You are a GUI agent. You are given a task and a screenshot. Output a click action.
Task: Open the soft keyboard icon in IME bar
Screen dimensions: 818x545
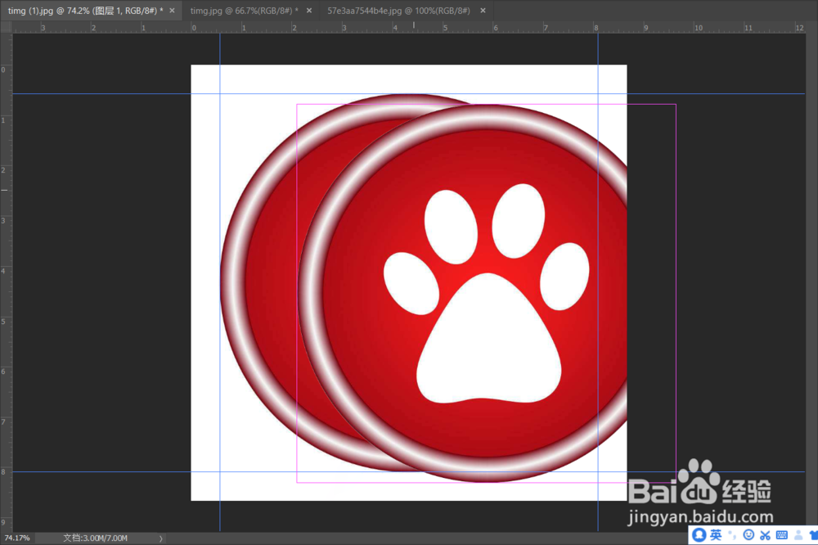click(x=782, y=535)
